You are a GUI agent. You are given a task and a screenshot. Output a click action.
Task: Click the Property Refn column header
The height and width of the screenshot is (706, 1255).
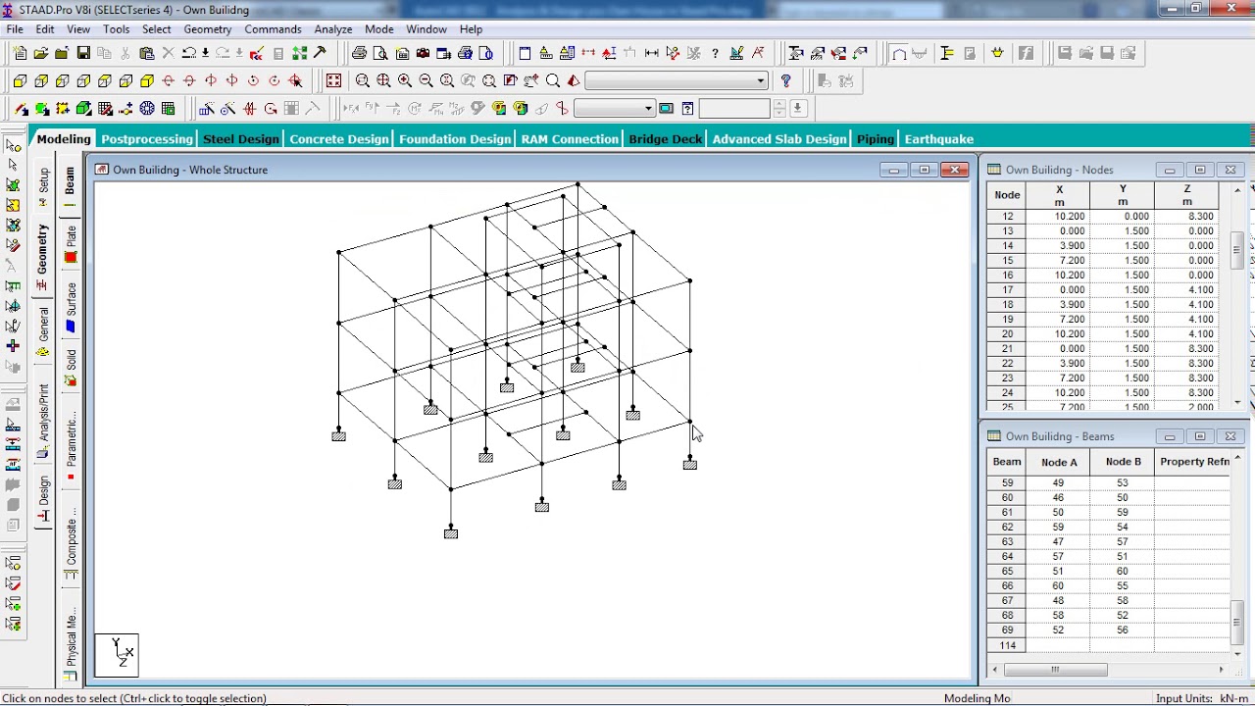[1194, 462]
